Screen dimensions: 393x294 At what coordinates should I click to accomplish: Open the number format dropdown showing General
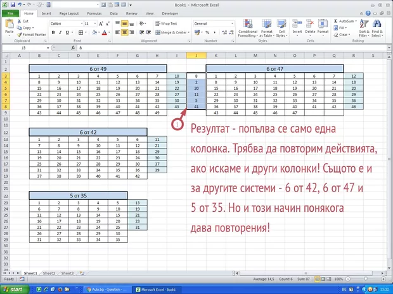[233, 23]
